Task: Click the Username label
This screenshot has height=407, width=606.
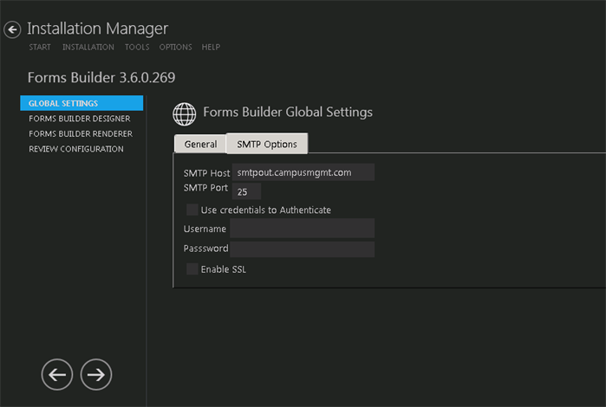Action: coord(205,229)
